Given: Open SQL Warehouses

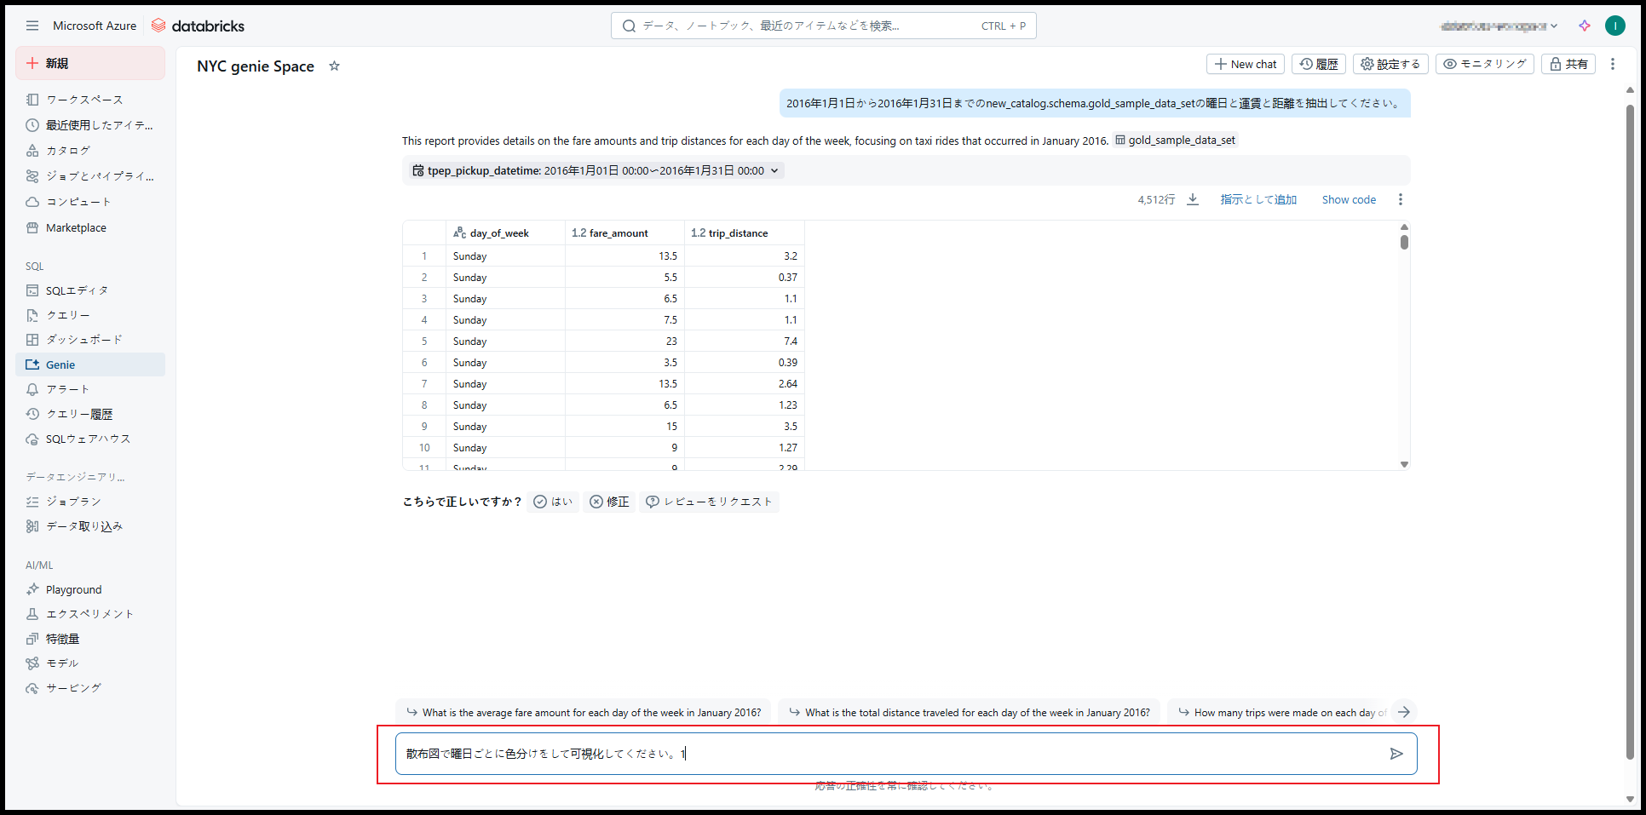Looking at the screenshot, I should [x=90, y=439].
